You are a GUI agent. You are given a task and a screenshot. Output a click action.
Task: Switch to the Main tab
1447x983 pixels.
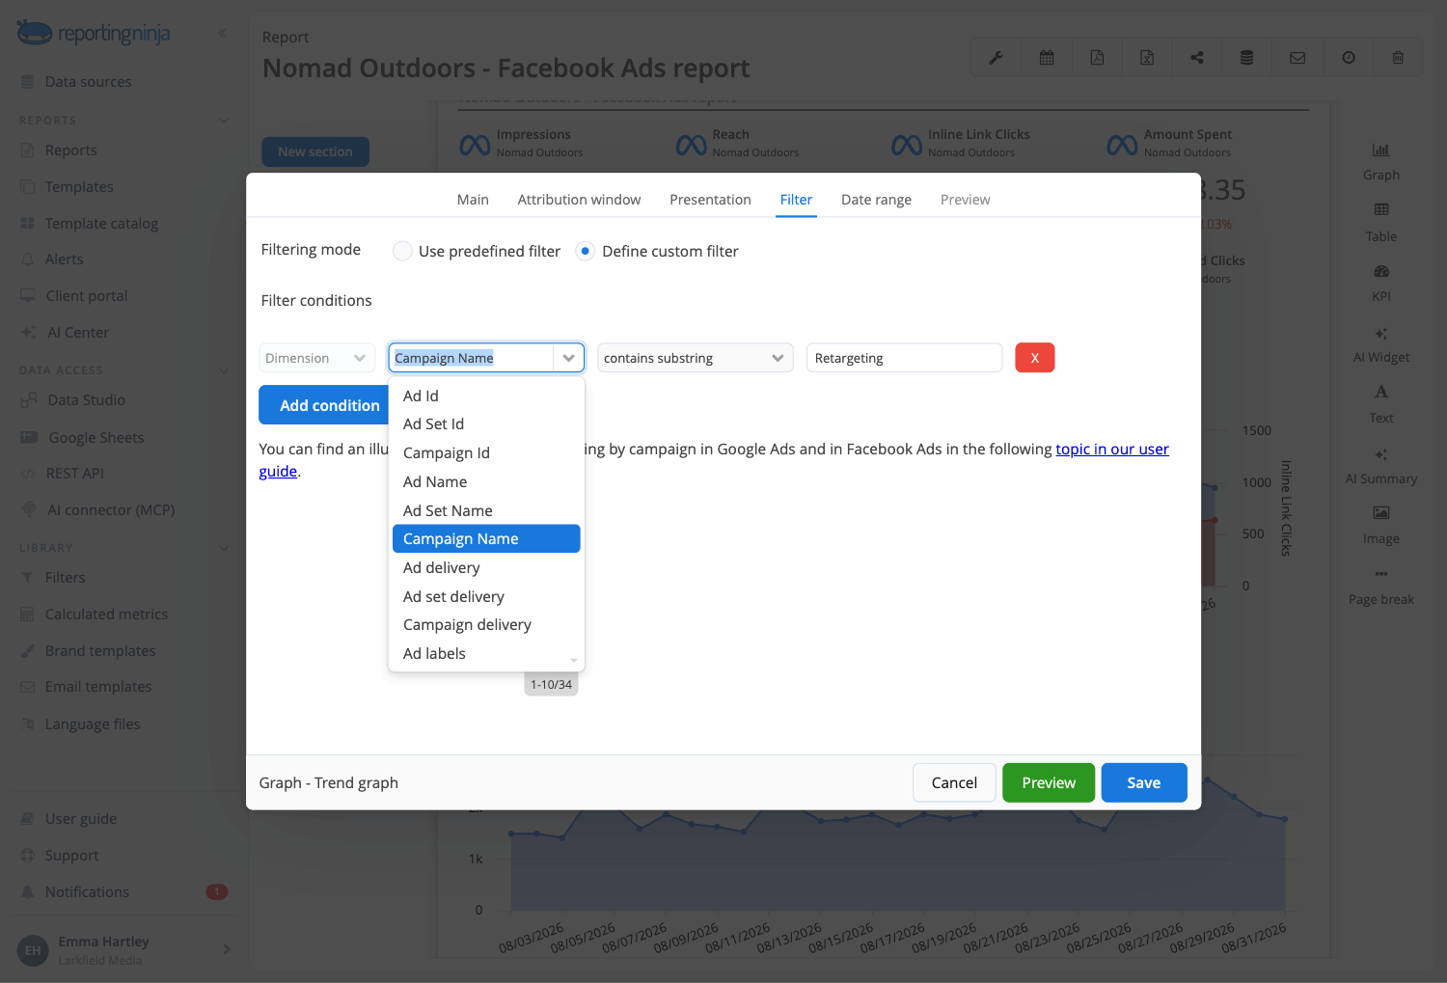(x=473, y=200)
